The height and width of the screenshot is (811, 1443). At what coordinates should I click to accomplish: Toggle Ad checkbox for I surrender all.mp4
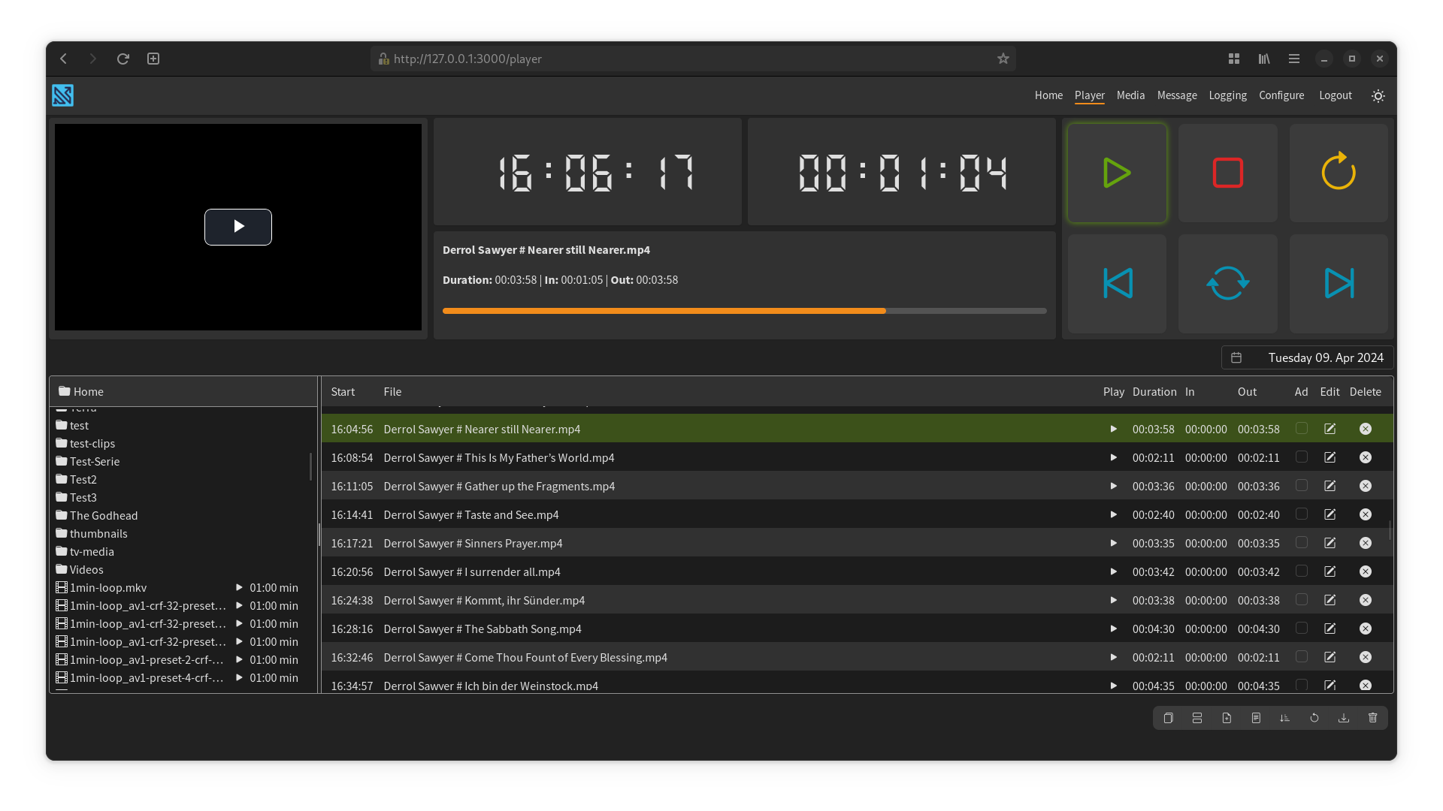click(x=1302, y=571)
